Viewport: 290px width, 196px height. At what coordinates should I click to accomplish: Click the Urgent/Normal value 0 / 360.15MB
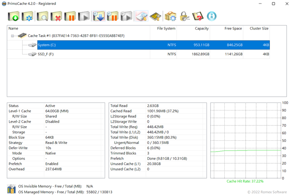coord(158,143)
